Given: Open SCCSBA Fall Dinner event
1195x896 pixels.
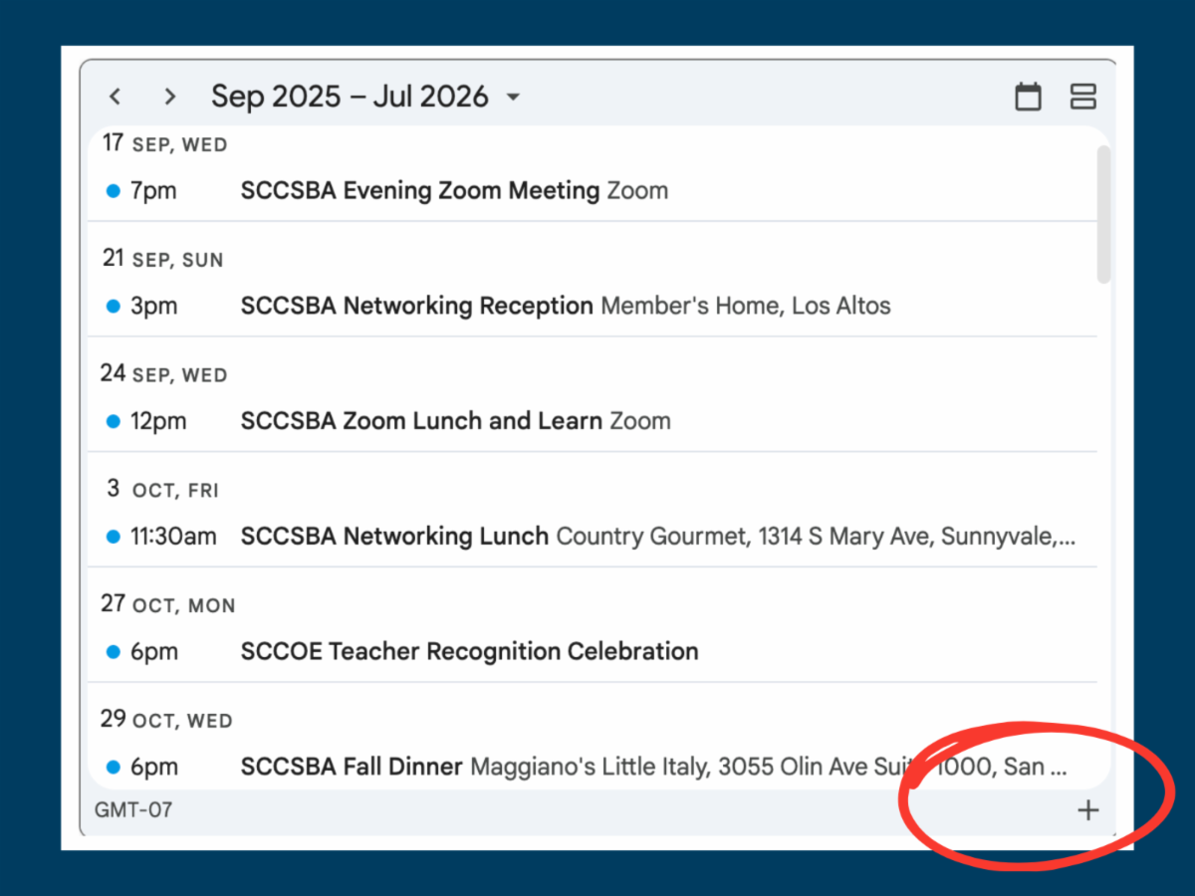Looking at the screenshot, I should tap(352, 768).
